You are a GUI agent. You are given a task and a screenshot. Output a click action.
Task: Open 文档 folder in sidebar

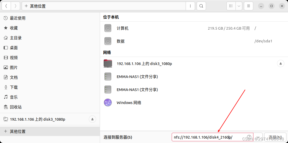[50, 77]
